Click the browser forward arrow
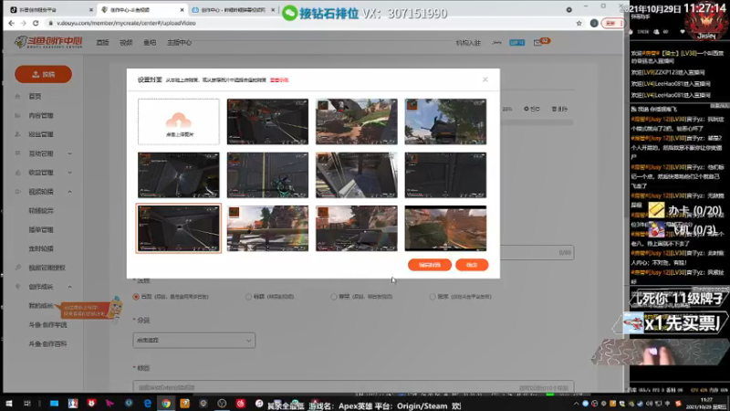Screen dimensions: 730x411 [x=24, y=23]
